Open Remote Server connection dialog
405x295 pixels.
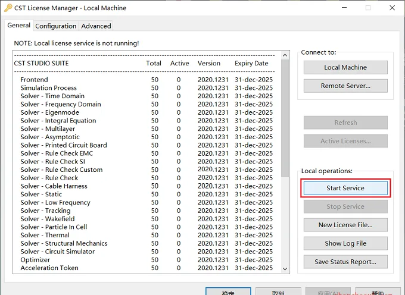(x=345, y=86)
